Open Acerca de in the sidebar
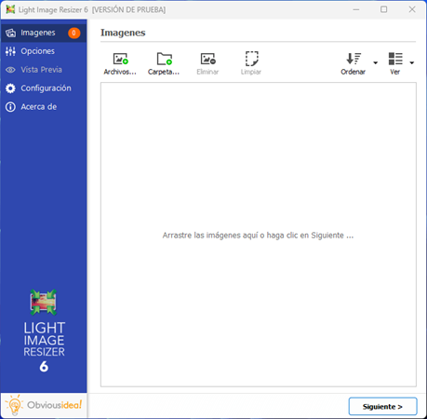The height and width of the screenshot is (419, 427). 44,107
